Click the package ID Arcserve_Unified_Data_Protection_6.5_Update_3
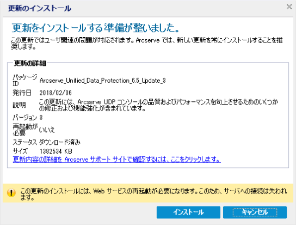This screenshot has height=225, width=296. pyautogui.click(x=102, y=81)
